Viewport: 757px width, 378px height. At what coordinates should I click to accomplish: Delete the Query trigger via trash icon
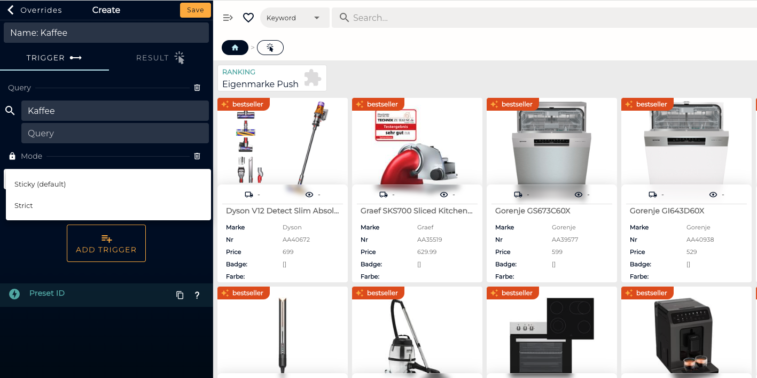pos(197,88)
